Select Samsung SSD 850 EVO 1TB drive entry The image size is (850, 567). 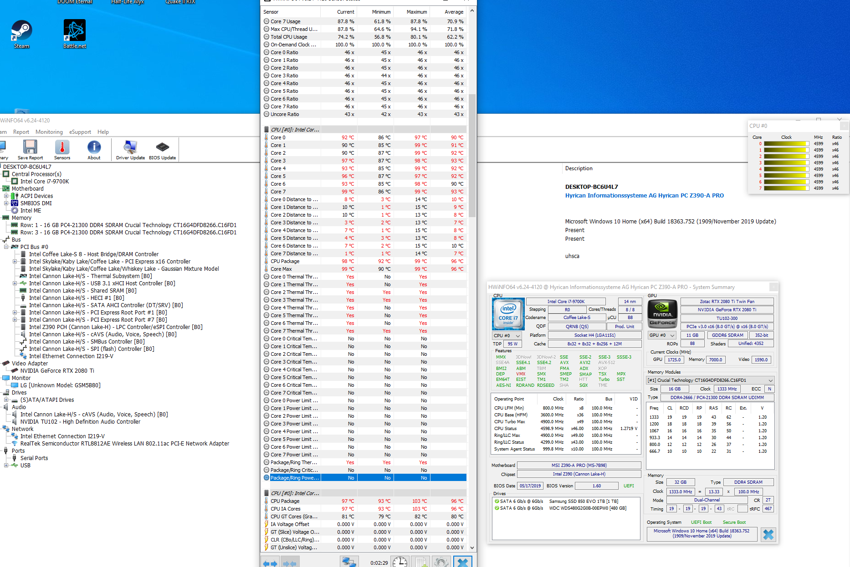(584, 501)
